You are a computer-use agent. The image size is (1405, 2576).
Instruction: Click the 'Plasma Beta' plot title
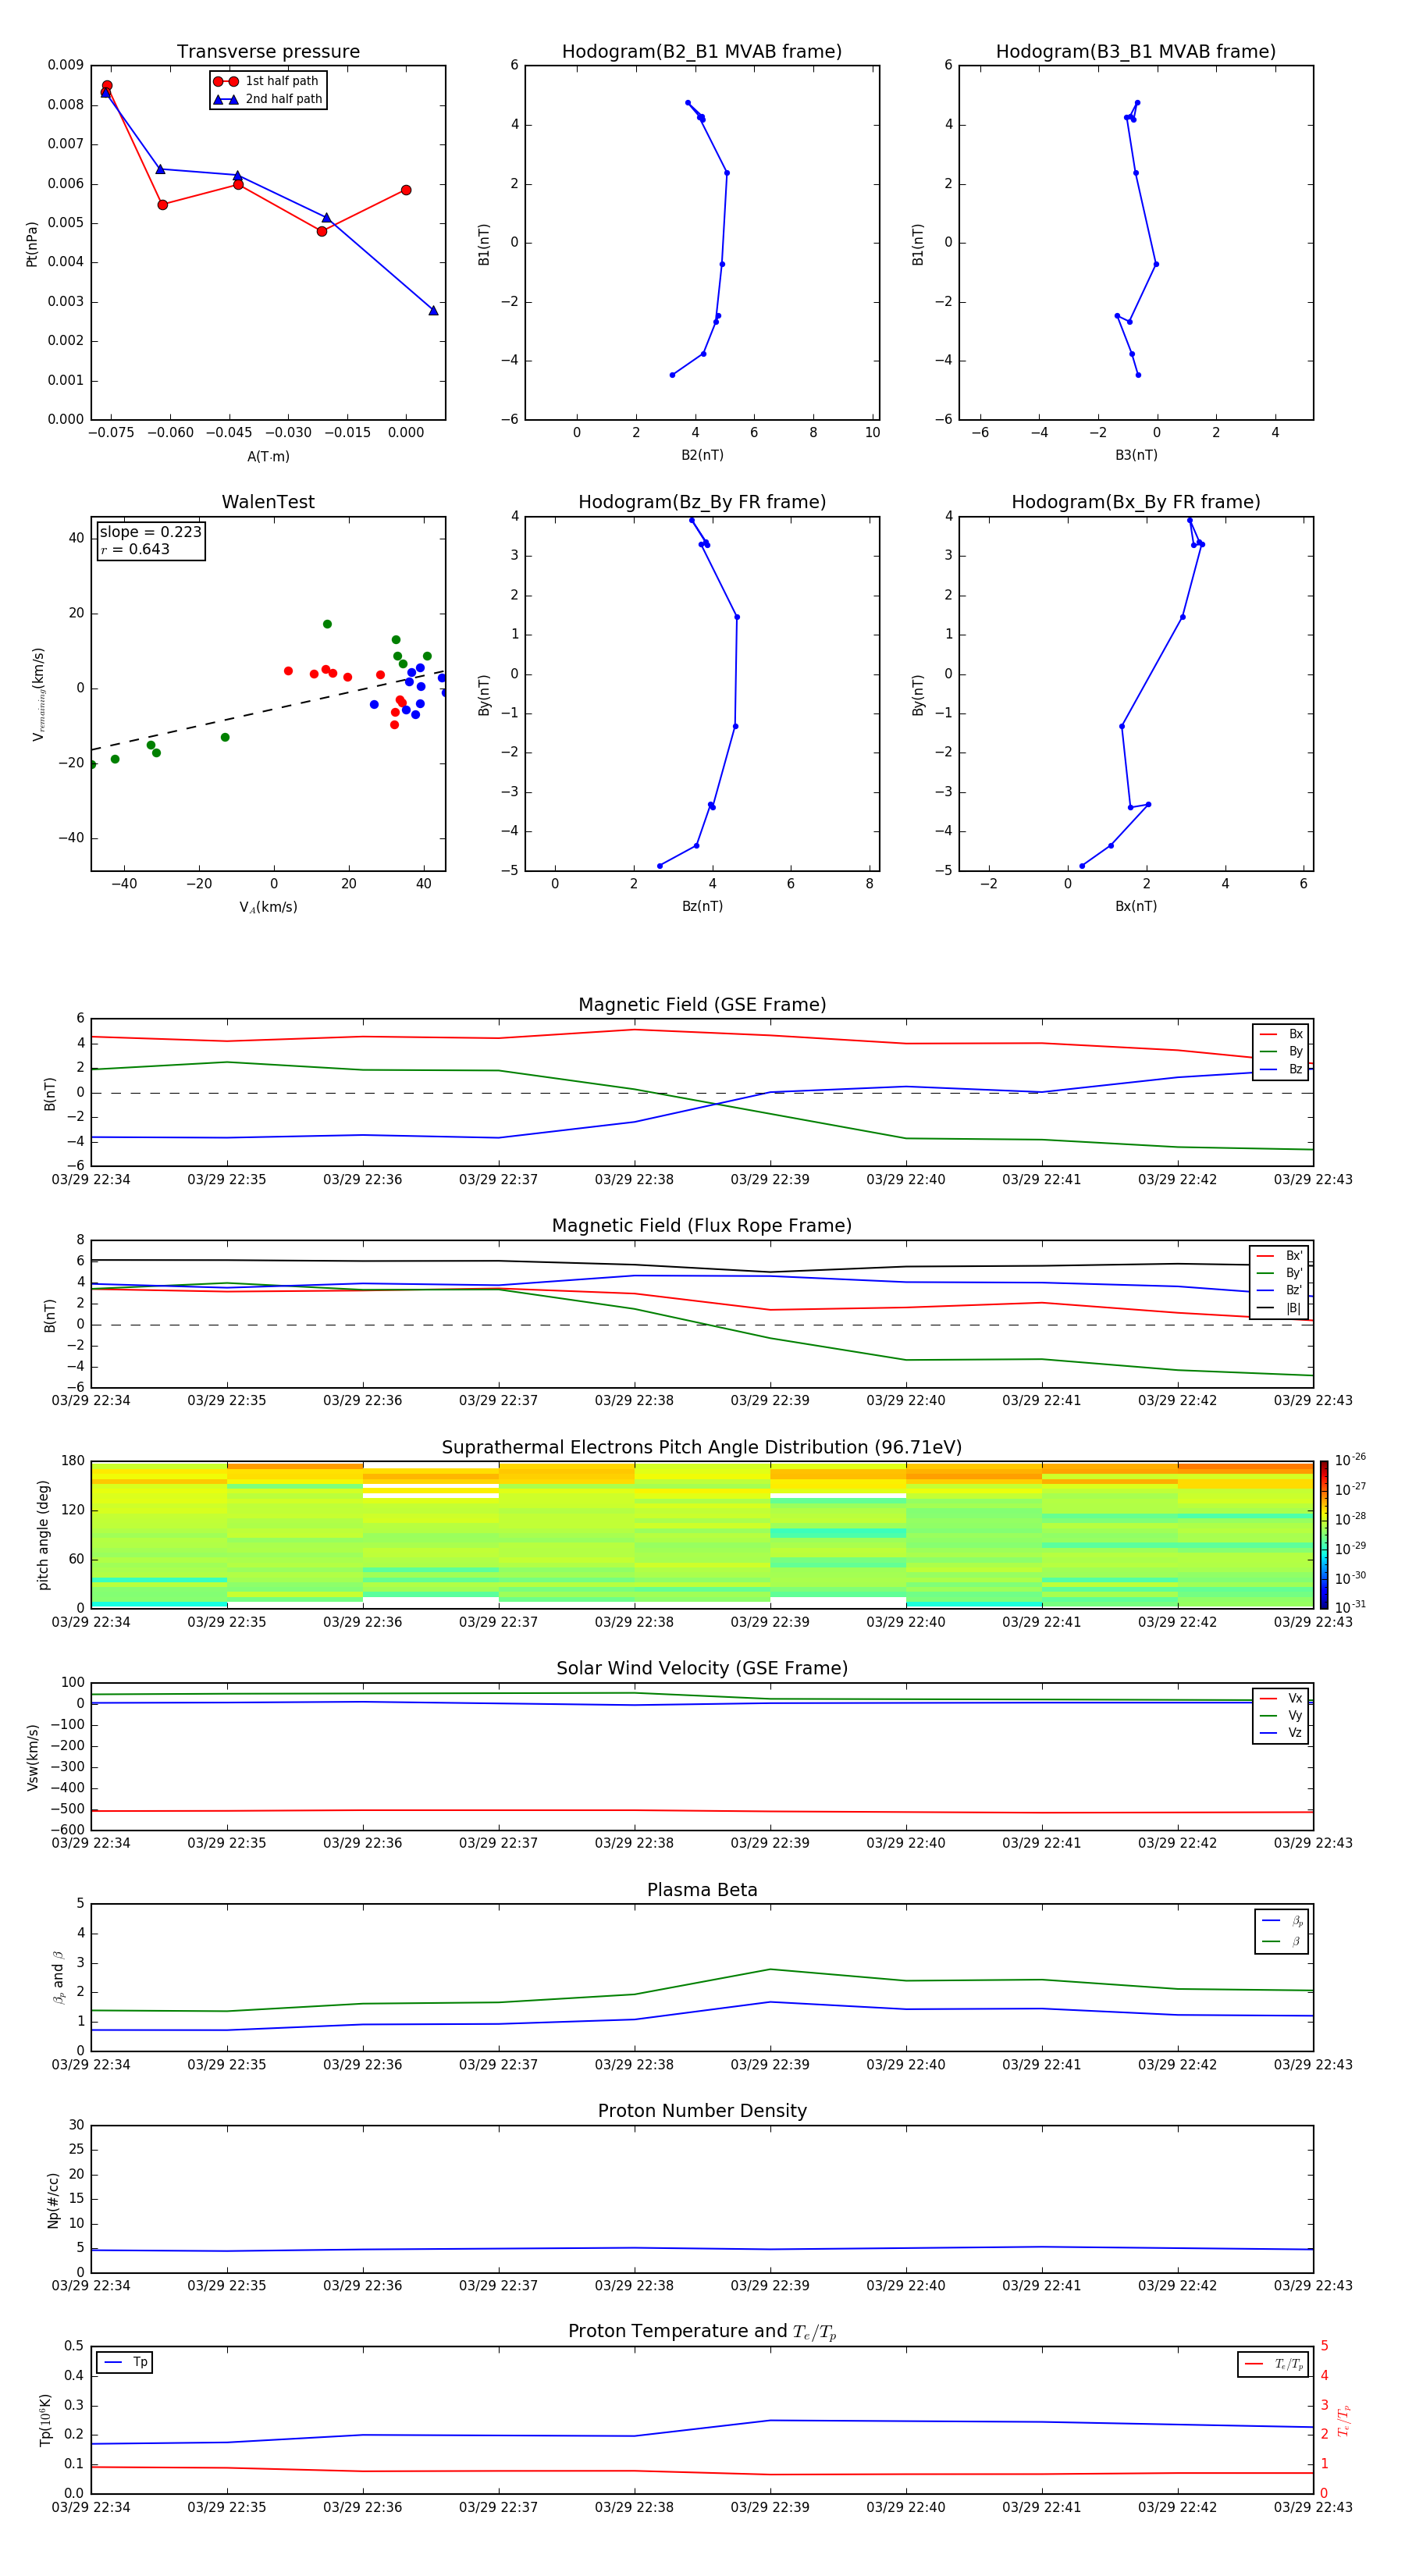(702, 1891)
